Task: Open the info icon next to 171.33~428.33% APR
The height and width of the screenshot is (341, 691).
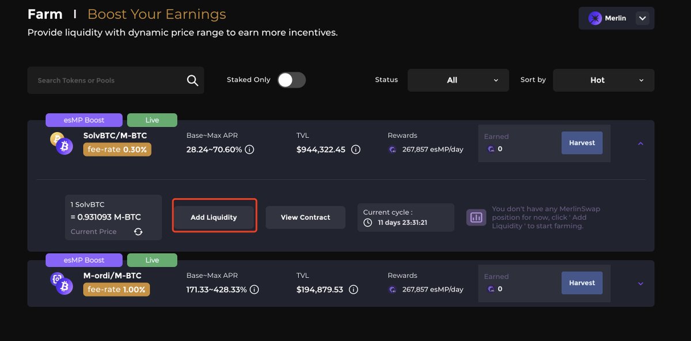Action: (254, 290)
